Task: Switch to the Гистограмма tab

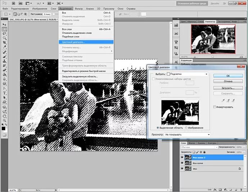Action: point(224,21)
